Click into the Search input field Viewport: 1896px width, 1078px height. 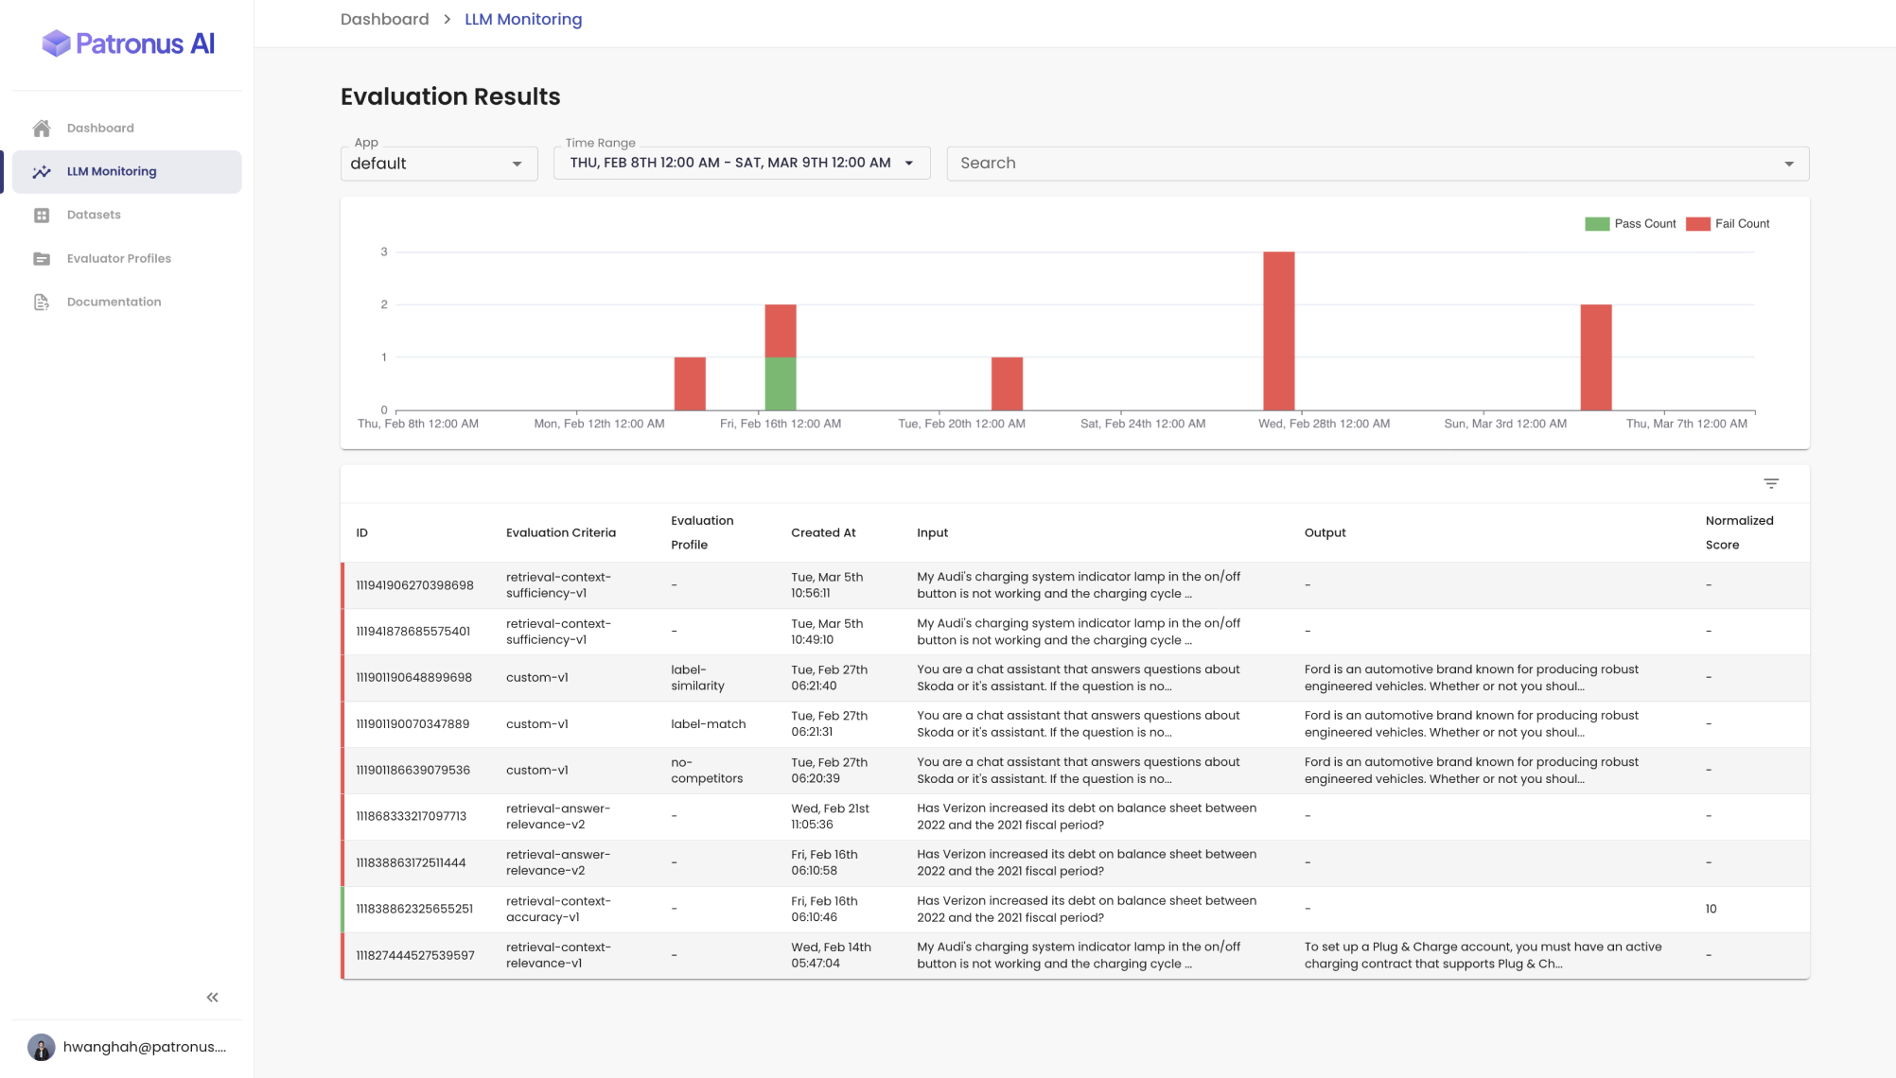(x=1325, y=164)
